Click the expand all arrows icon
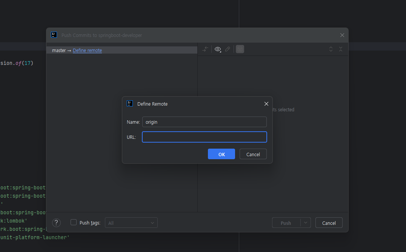Viewport: 406px width, 252px height. tap(331, 49)
